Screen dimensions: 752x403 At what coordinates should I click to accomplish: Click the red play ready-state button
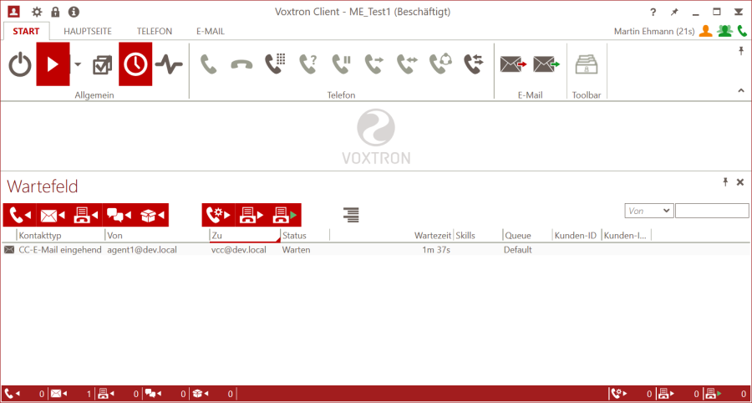53,65
